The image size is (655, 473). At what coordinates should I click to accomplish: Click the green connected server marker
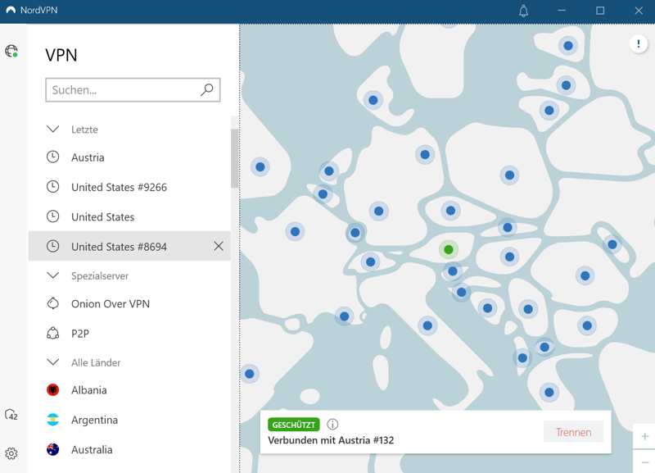pyautogui.click(x=449, y=249)
